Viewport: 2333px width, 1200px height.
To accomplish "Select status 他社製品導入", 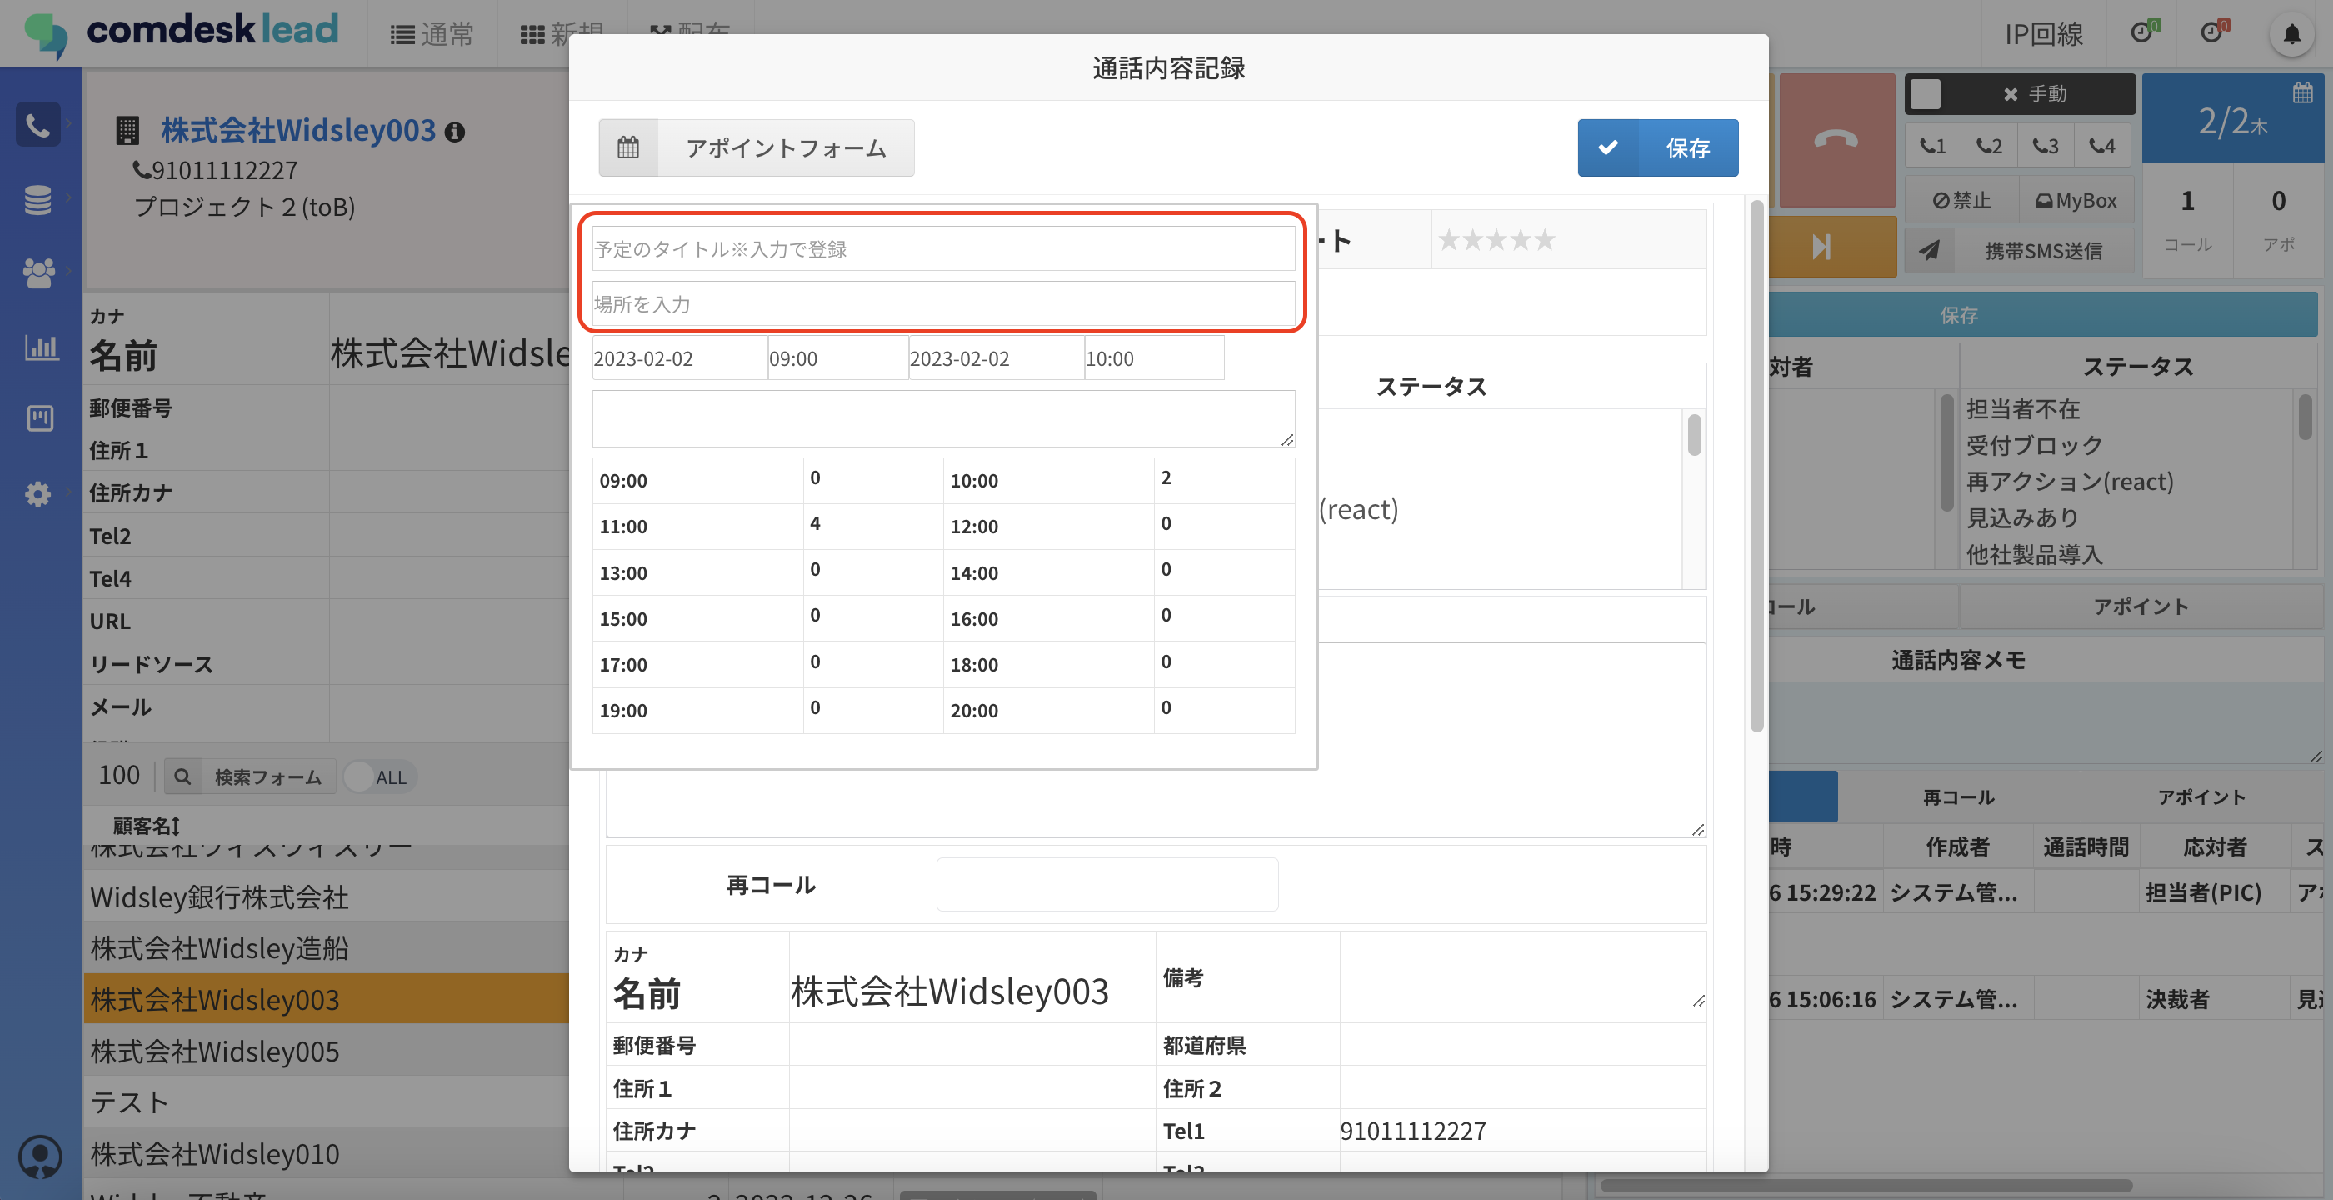I will (2034, 553).
